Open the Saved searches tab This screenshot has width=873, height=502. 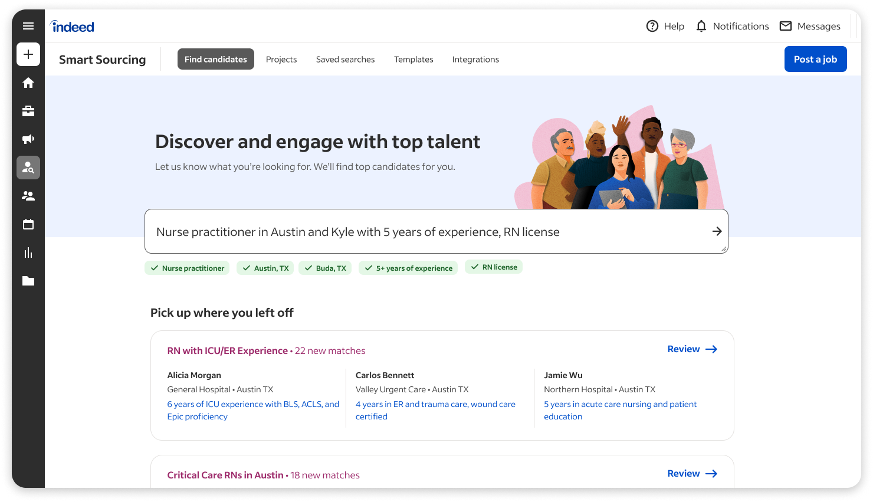345,59
